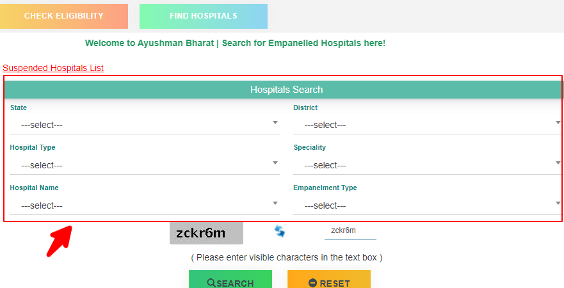Refresh the captcha code

point(280,231)
